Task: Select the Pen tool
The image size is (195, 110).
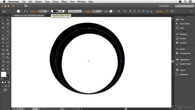Action: click(x=3, y=28)
